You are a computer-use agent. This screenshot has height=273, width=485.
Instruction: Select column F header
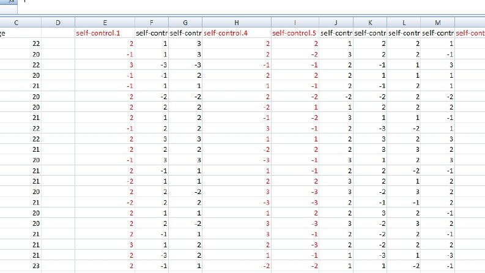(152, 23)
